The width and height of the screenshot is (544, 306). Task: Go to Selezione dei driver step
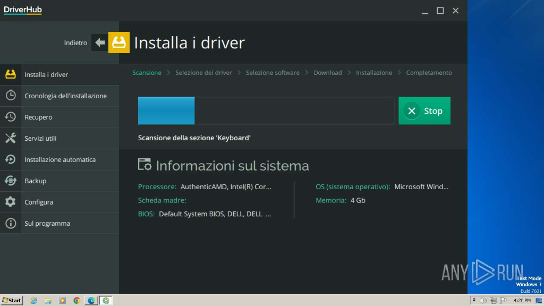[203, 73]
